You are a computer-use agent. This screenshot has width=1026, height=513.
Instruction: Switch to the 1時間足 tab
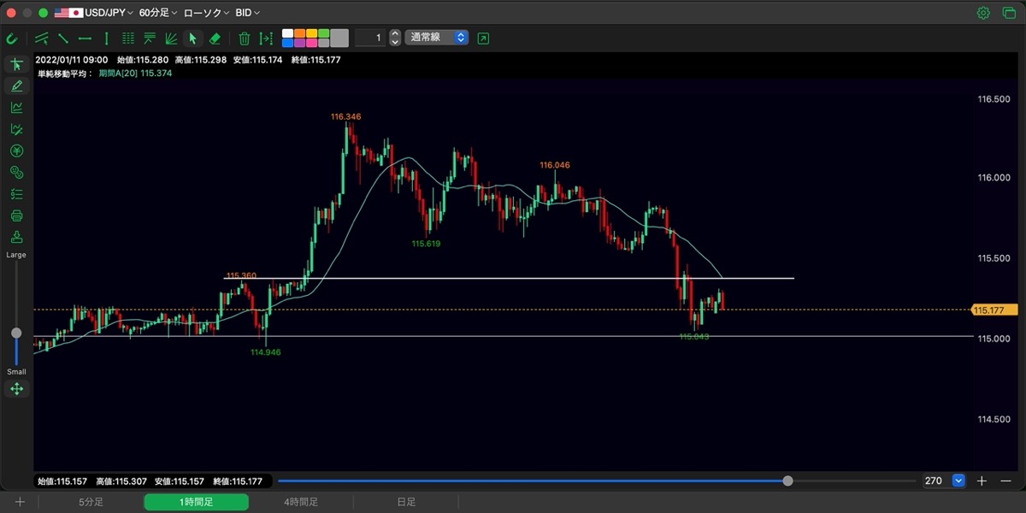pos(196,502)
